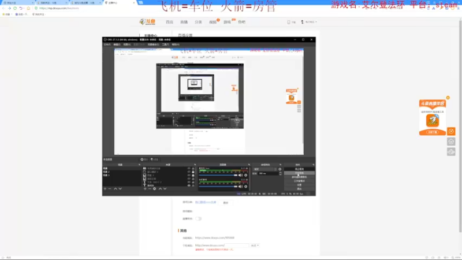Viewport: 462px width, 260px height.
Task: Open OBS 帮助(H) menu
Action: [x=176, y=44]
